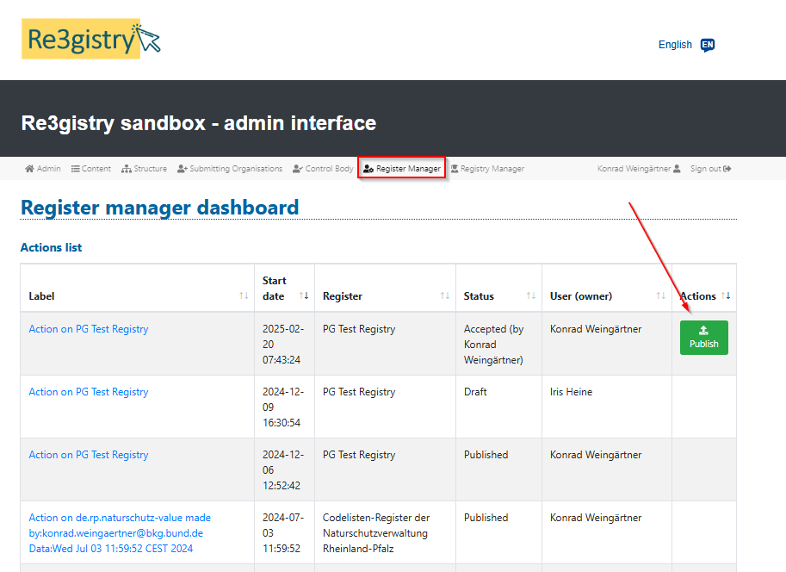This screenshot has height=572, width=786.
Task: Open the Structure menu item
Action: (144, 169)
